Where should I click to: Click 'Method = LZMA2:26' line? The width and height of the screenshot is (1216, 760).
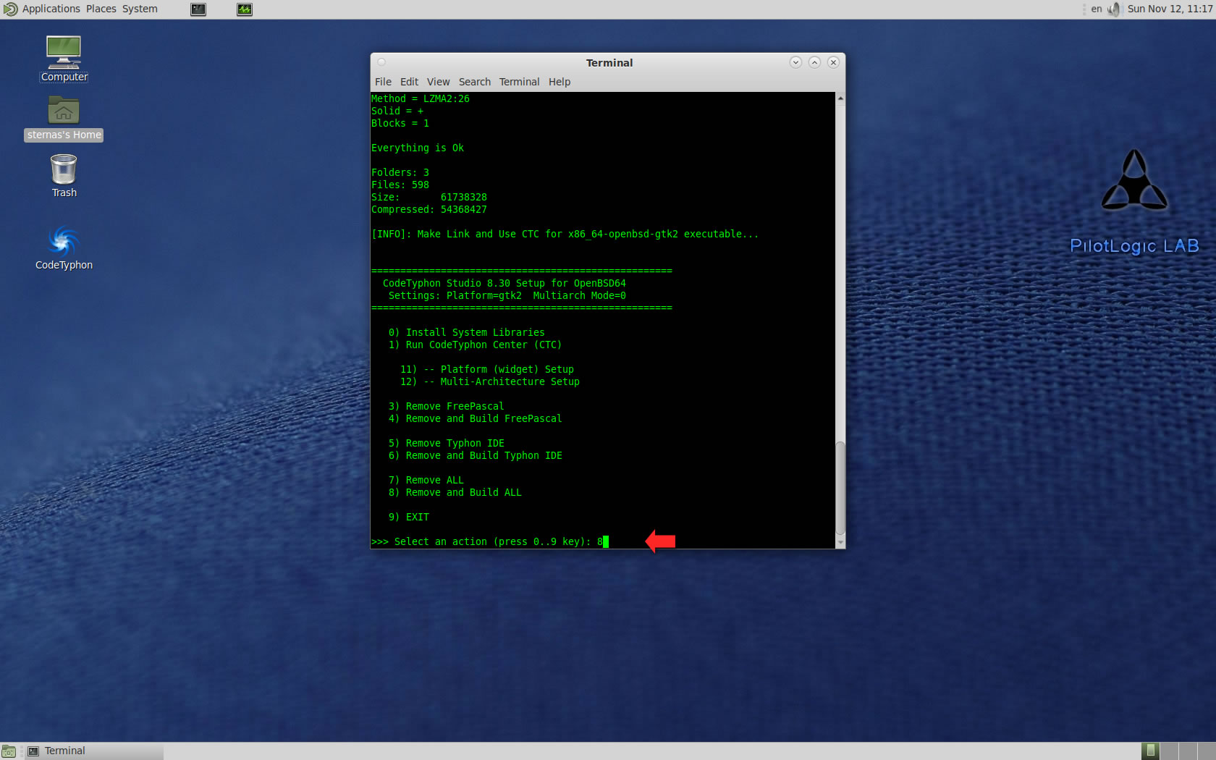coord(421,98)
